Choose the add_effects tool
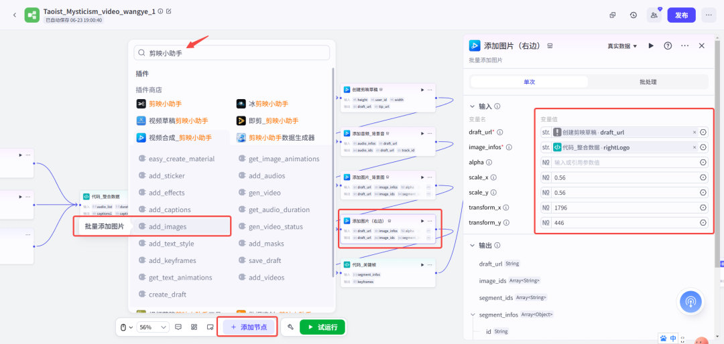This screenshot has width=724, height=344. pos(166,193)
